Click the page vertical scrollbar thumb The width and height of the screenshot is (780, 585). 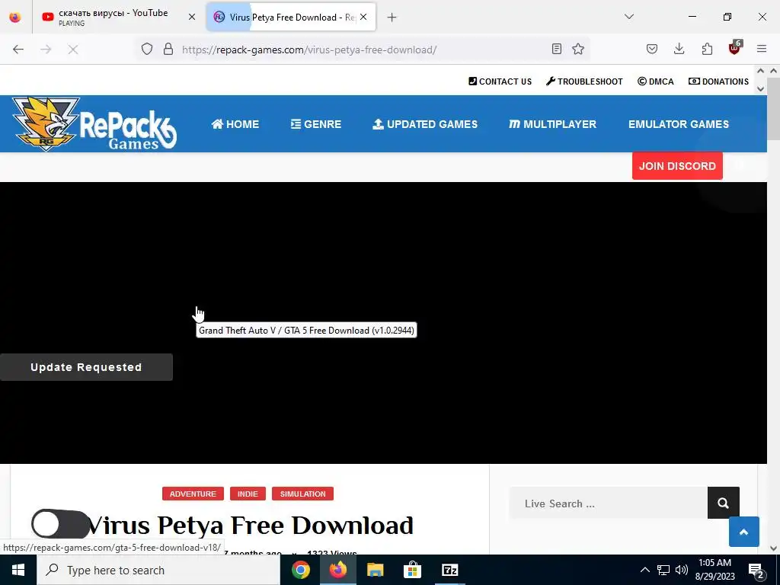click(x=774, y=108)
